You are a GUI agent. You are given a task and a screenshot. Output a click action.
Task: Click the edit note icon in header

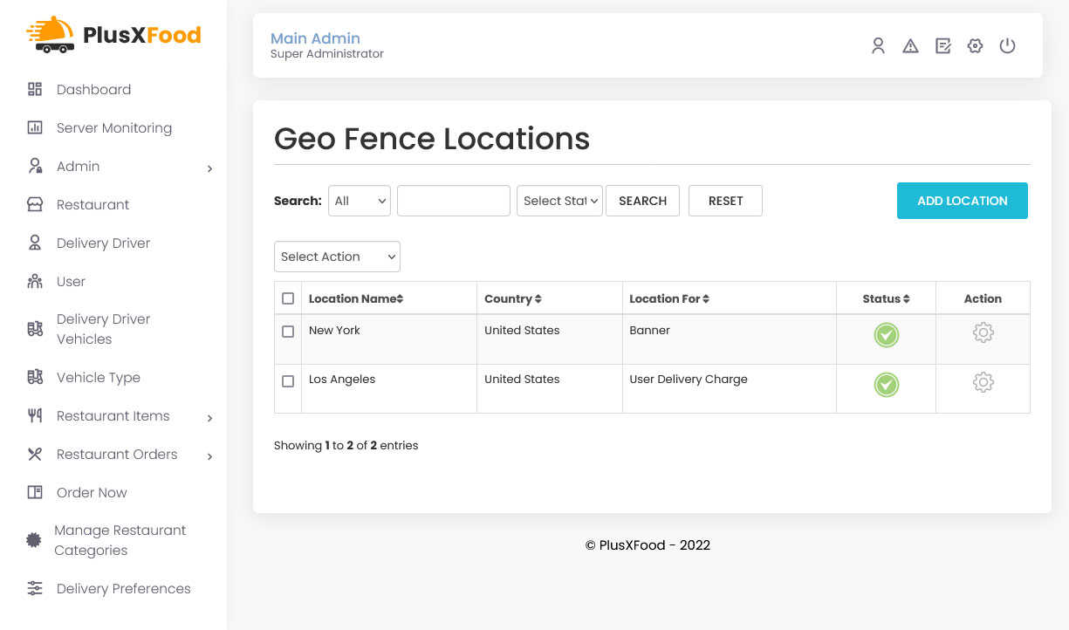click(943, 46)
